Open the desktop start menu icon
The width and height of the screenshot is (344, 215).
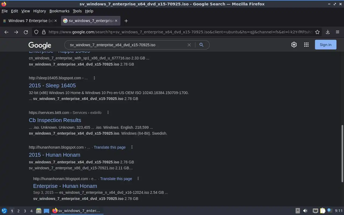[4, 211]
